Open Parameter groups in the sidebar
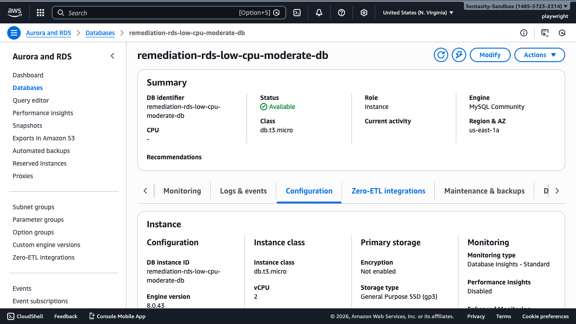Screen dimensions: 576x324 click(38, 220)
